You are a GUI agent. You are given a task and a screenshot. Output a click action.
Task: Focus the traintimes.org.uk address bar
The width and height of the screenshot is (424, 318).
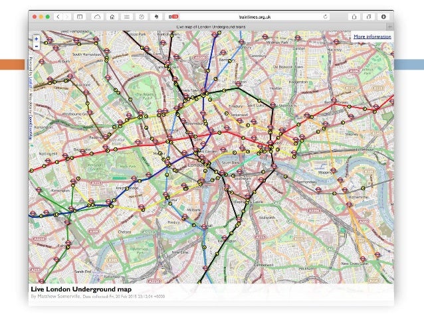click(254, 17)
